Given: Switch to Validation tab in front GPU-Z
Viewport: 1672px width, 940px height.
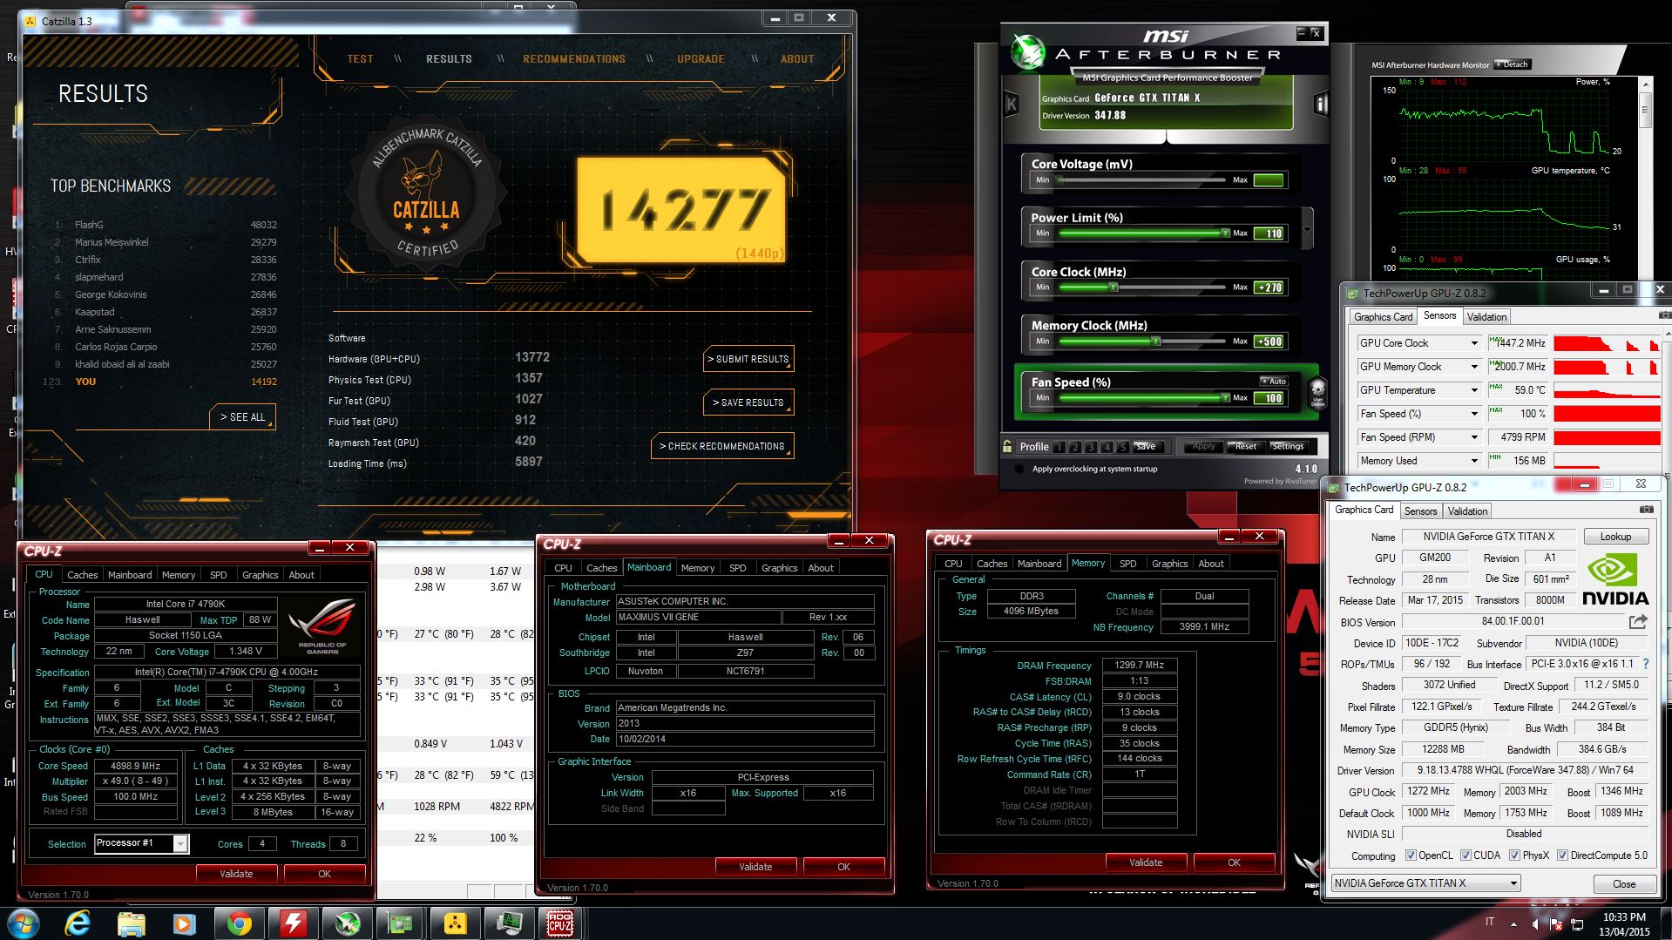Looking at the screenshot, I should (x=1467, y=511).
